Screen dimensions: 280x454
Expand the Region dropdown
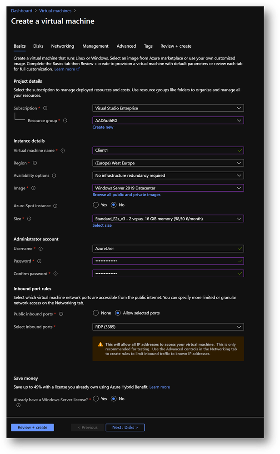pos(168,163)
